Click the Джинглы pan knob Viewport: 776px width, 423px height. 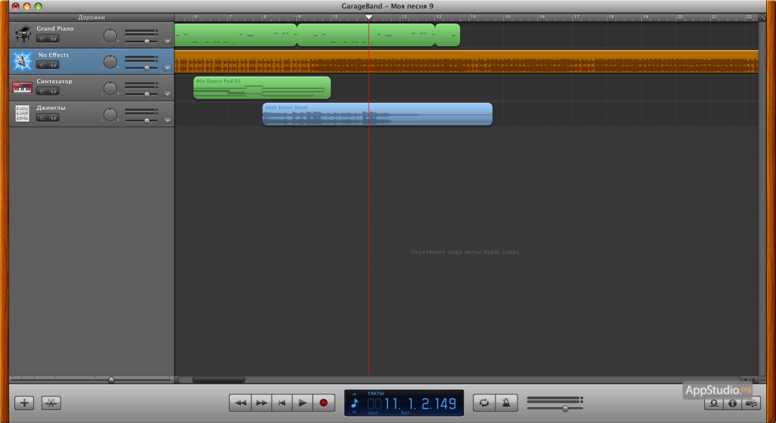(110, 114)
